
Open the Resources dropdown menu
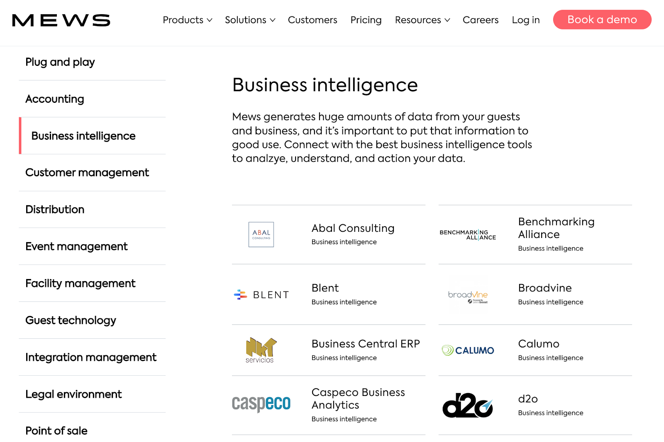422,20
